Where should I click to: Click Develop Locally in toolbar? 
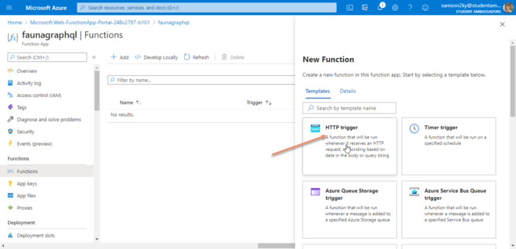pos(157,57)
